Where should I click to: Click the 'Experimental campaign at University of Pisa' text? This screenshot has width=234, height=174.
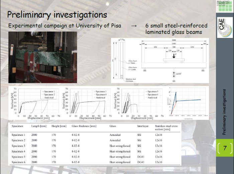pyautogui.click(x=65, y=26)
